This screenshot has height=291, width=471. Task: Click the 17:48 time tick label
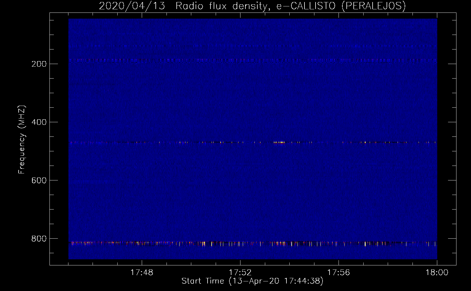(142, 273)
